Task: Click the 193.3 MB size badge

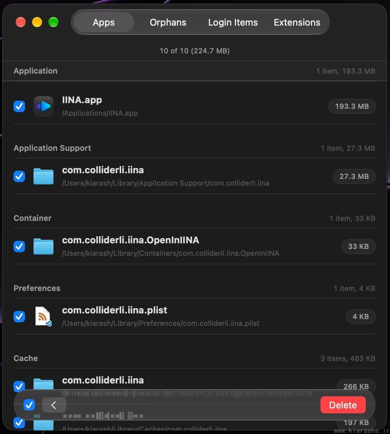Action: [x=352, y=106]
